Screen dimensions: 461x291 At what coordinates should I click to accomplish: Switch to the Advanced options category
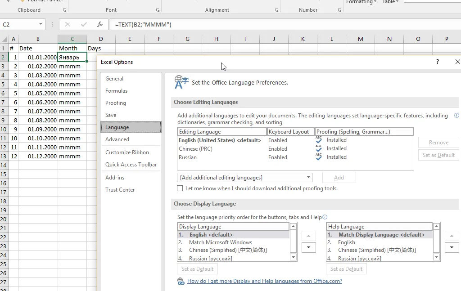117,139
